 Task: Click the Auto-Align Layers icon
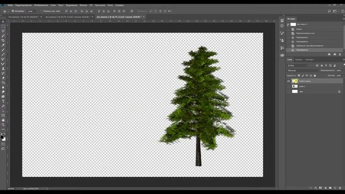pyautogui.click(x=132, y=11)
